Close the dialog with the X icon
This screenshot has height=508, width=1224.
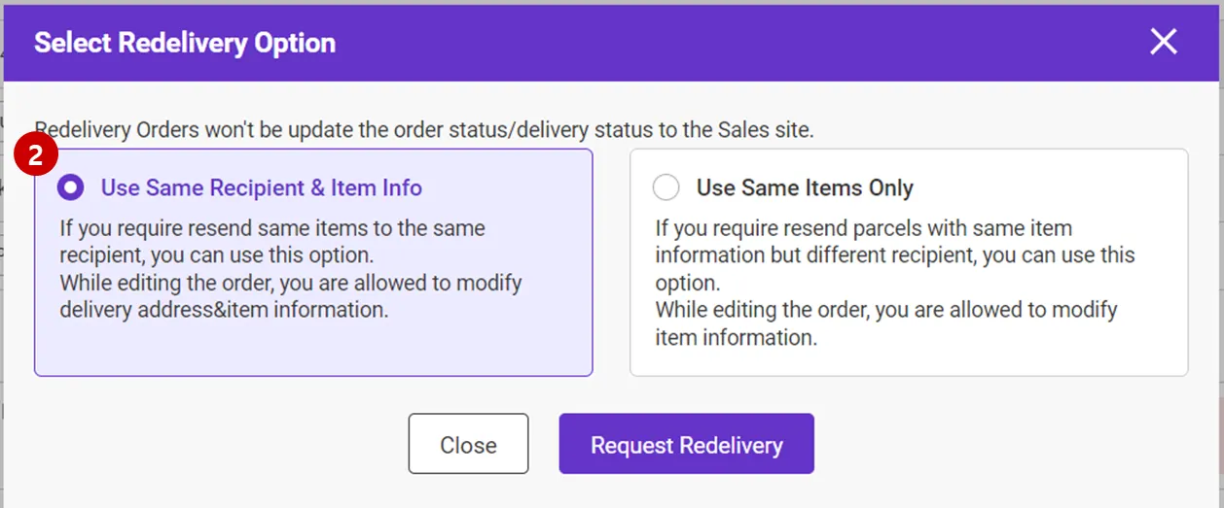[x=1163, y=42]
